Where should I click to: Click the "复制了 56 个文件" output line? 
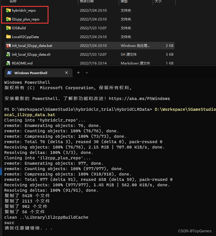24,212
